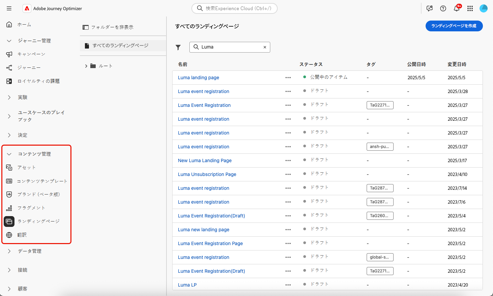Open キャンペーン menu item

(31, 54)
